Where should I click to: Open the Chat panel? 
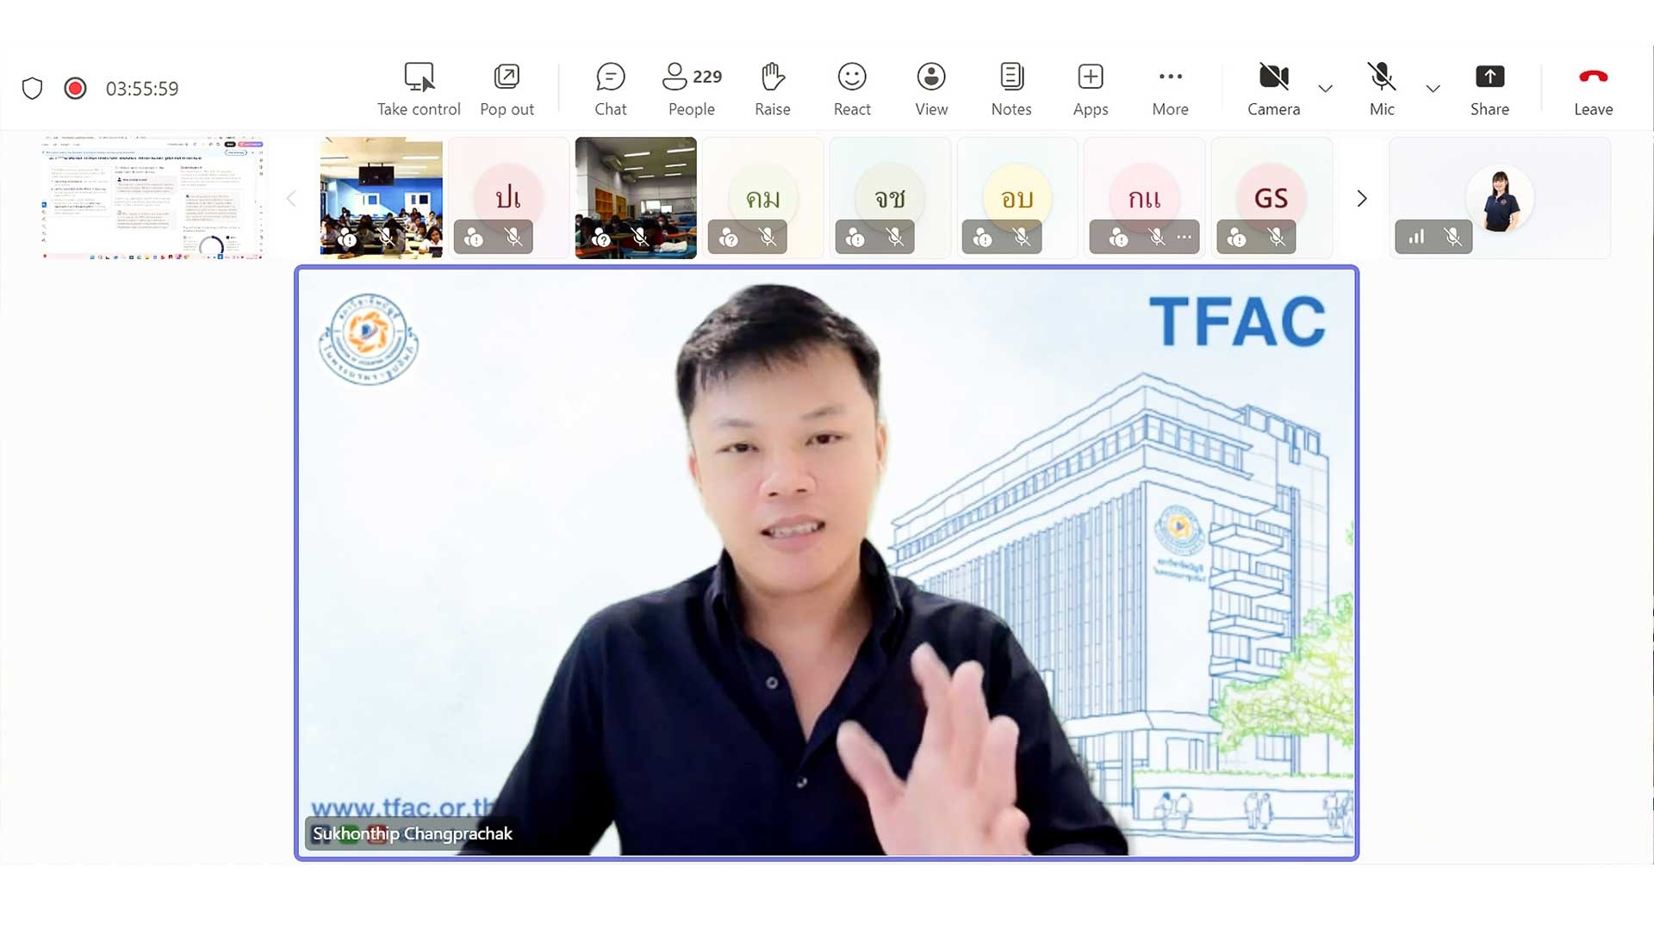pos(611,90)
